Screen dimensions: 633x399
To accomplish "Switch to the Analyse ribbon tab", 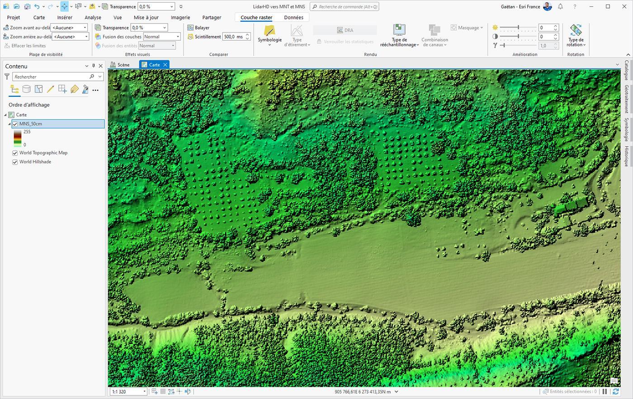I will tap(93, 17).
